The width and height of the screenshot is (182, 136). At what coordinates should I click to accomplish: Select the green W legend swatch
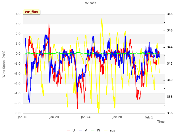click(93, 131)
